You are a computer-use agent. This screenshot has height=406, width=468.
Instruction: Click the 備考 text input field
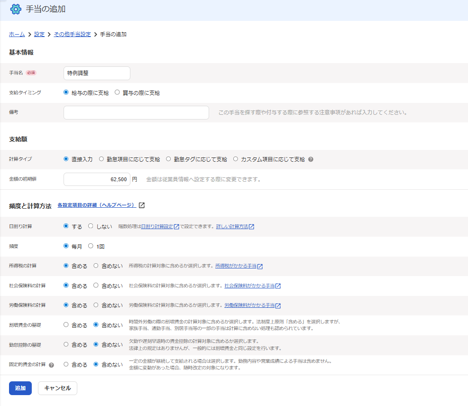click(136, 112)
